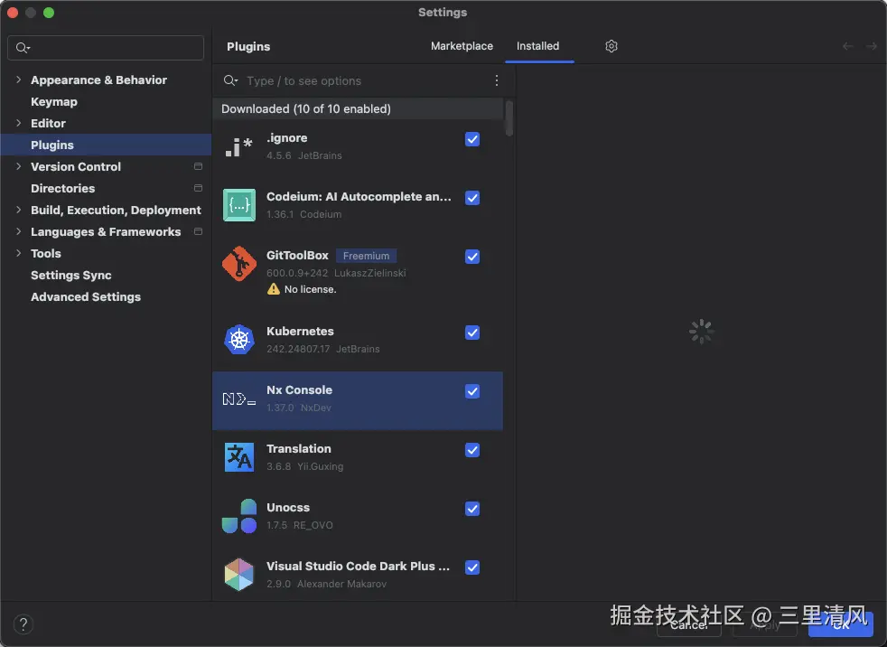Viewport: 887px width, 647px height.
Task: Open the plugins gear settings menu
Action: (x=611, y=46)
